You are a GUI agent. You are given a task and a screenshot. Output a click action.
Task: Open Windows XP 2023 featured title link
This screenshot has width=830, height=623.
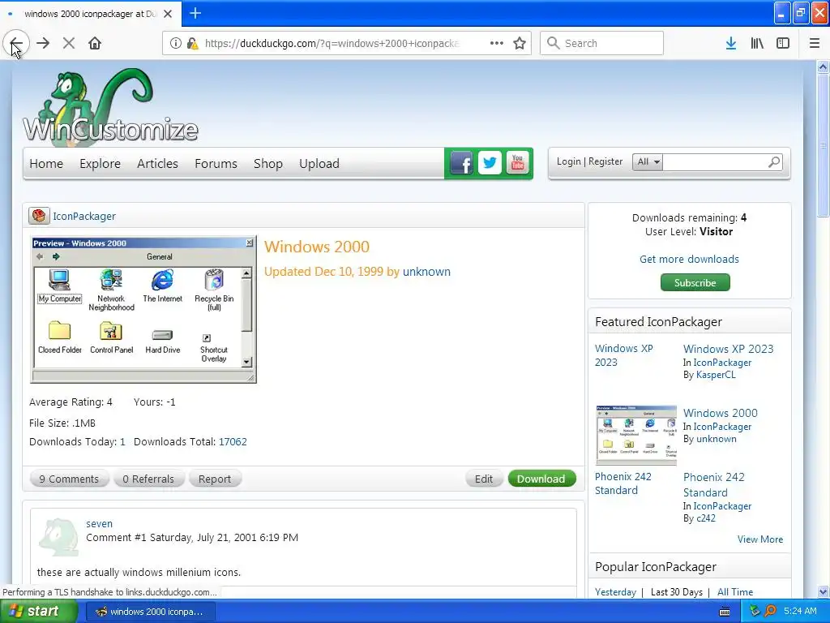pyautogui.click(x=729, y=349)
